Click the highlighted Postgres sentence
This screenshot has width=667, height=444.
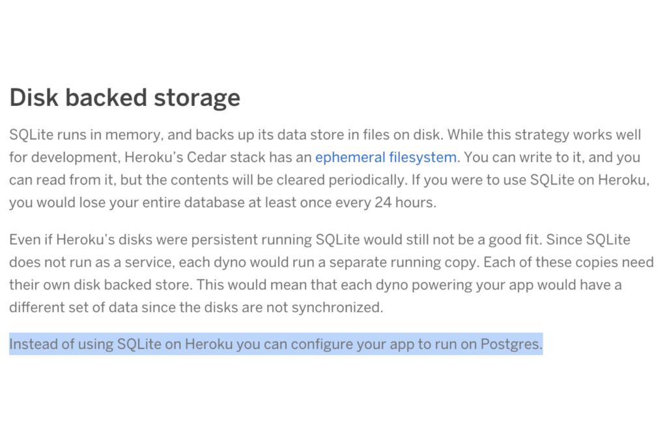[276, 344]
